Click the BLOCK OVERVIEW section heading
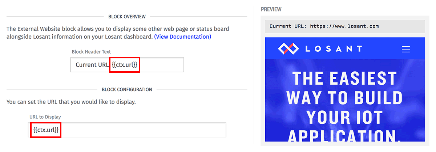The width and height of the screenshot is (436, 152). point(127,17)
